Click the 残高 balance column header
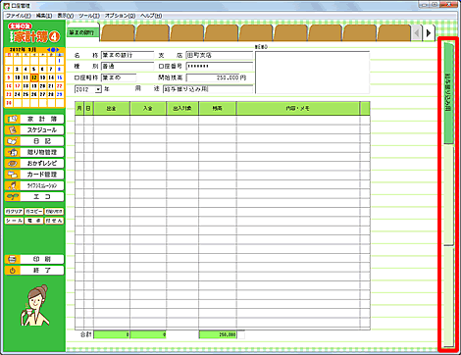The height and width of the screenshot is (355, 461). (x=218, y=108)
